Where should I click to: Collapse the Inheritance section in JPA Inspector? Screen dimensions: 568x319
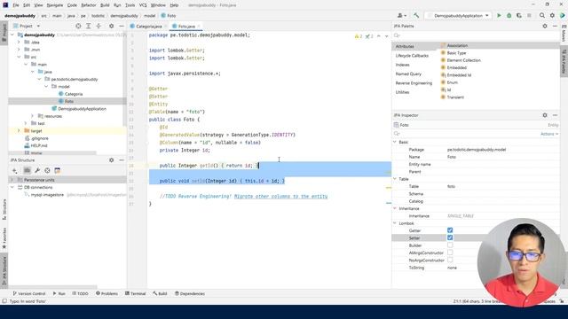pyautogui.click(x=395, y=208)
